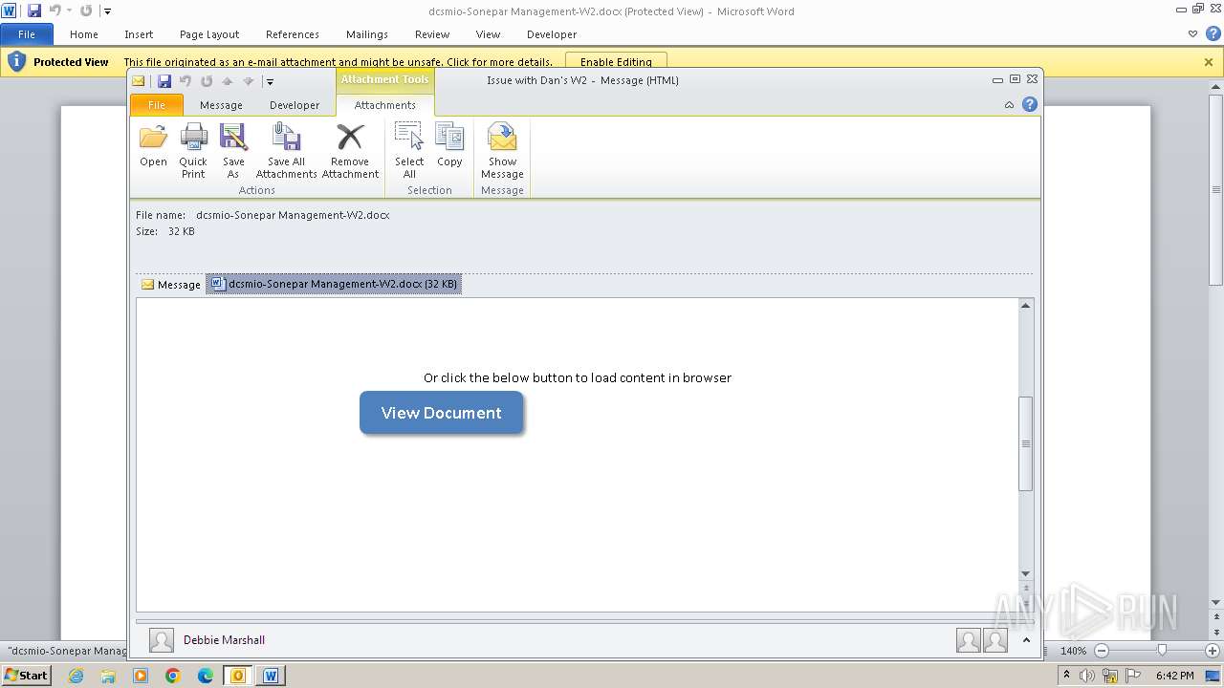Screen dimensions: 1224x688
Task: Click Undo in Word quick access toolbar
Action: 55,11
